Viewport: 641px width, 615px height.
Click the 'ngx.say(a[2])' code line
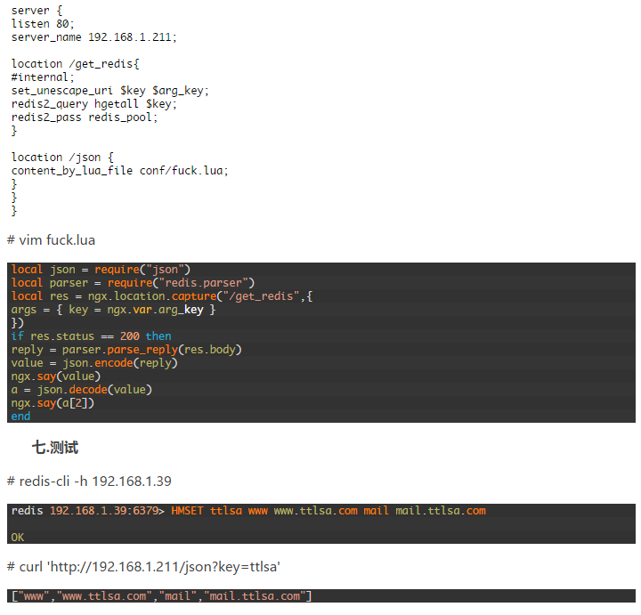click(53, 403)
